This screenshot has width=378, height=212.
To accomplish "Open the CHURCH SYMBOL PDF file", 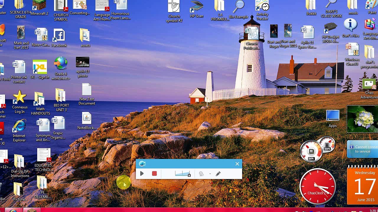I will (x=61, y=10).
